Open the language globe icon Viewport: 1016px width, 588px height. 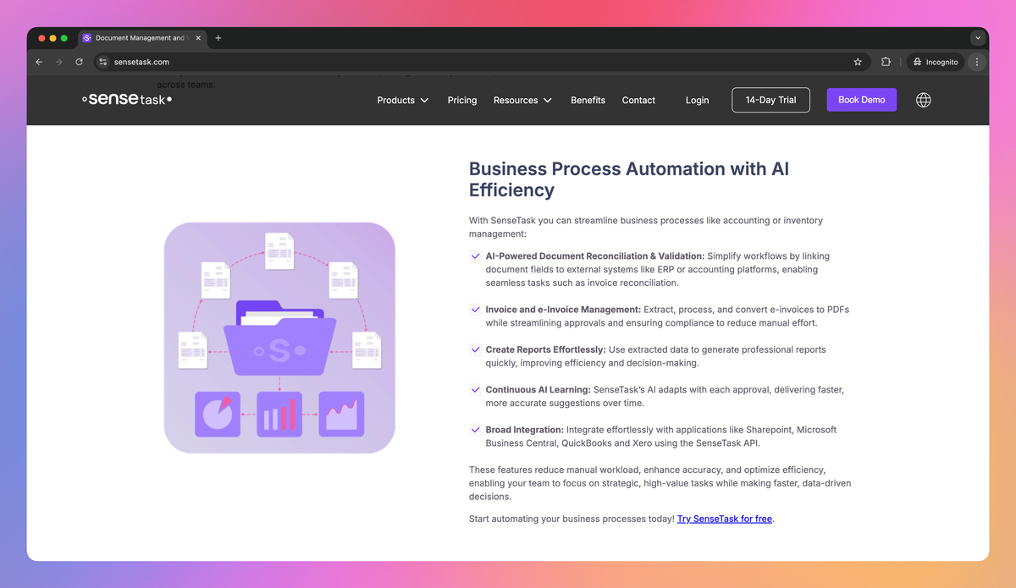[924, 100]
